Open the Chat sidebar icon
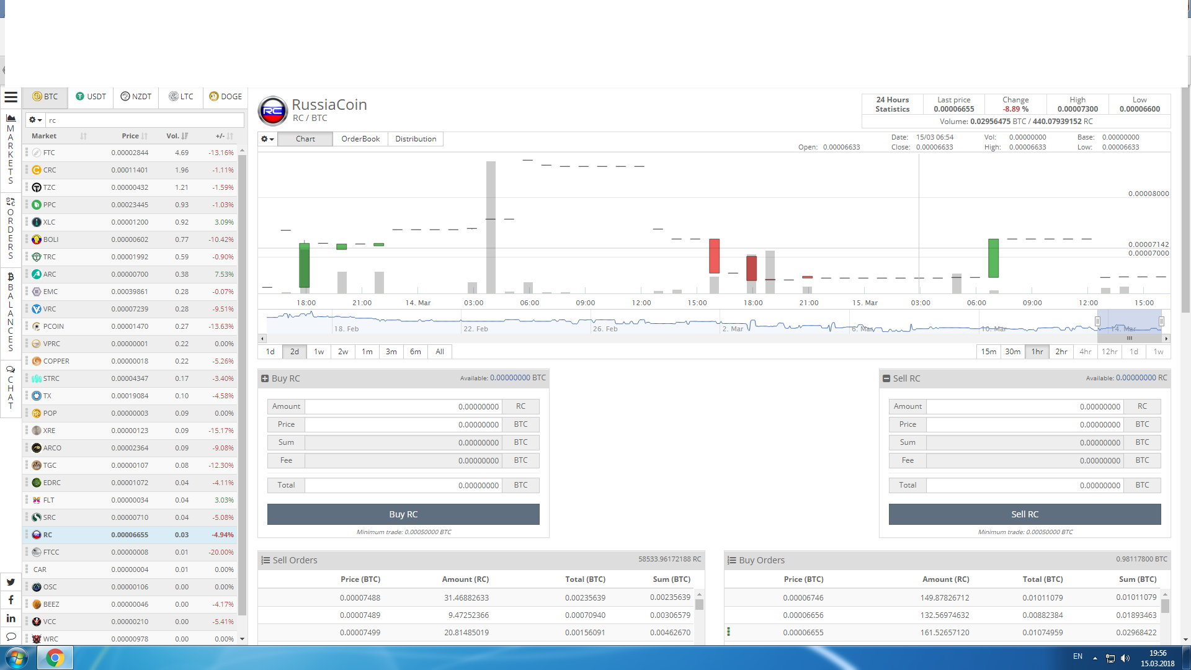Image resolution: width=1191 pixels, height=670 pixels. click(x=11, y=369)
